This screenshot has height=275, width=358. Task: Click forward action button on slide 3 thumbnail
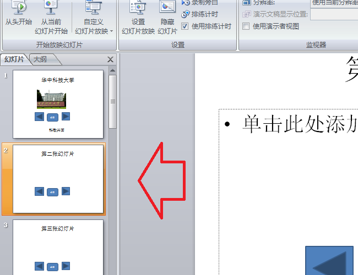tap(66, 266)
